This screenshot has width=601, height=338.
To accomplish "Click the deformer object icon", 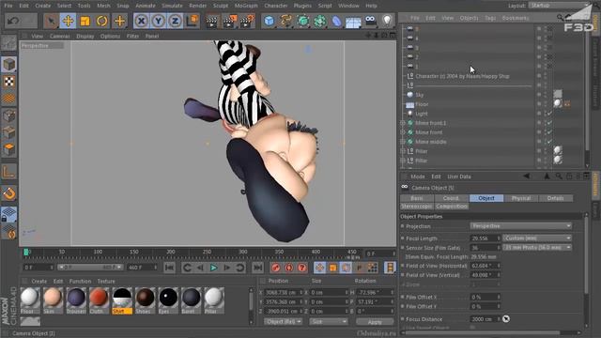I will pyautogui.click(x=336, y=21).
